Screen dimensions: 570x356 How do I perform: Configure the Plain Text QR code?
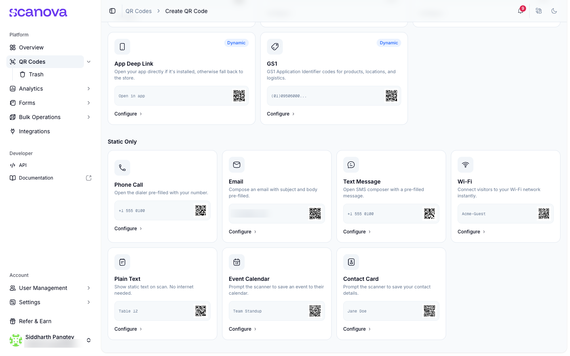[x=128, y=329]
